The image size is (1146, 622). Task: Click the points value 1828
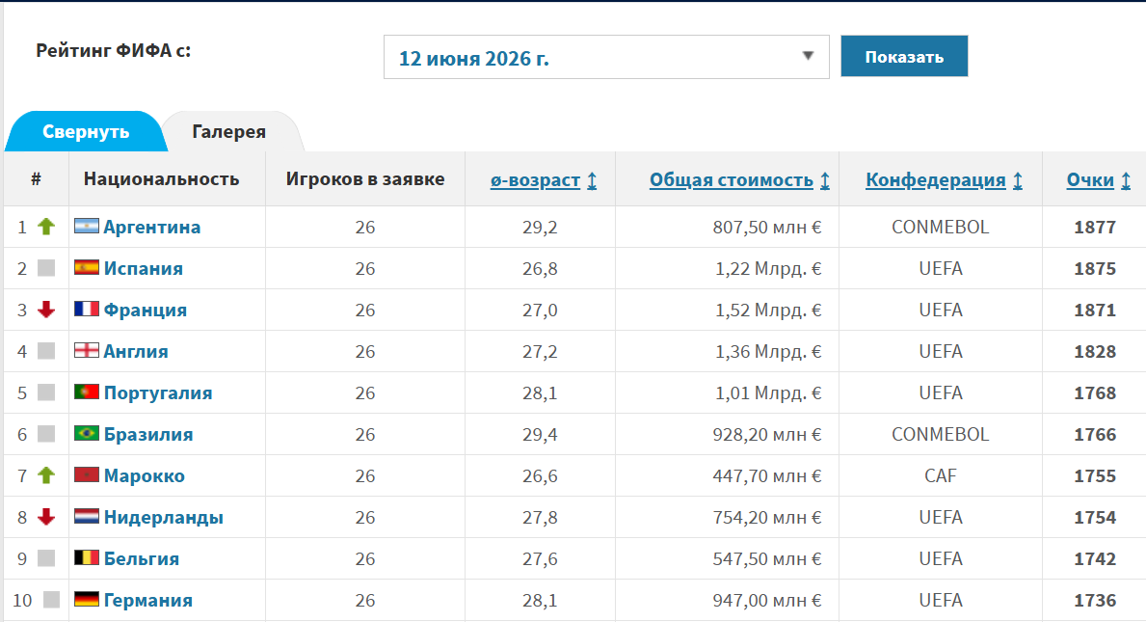pos(1095,352)
